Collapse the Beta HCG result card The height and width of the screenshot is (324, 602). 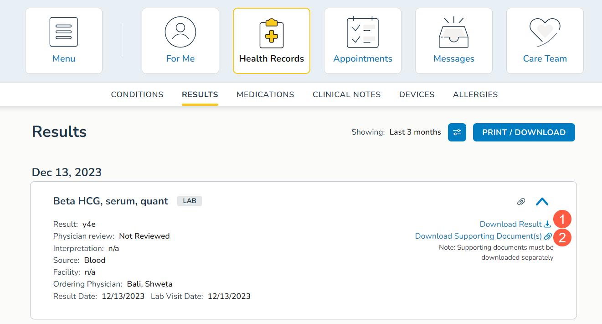pos(542,202)
